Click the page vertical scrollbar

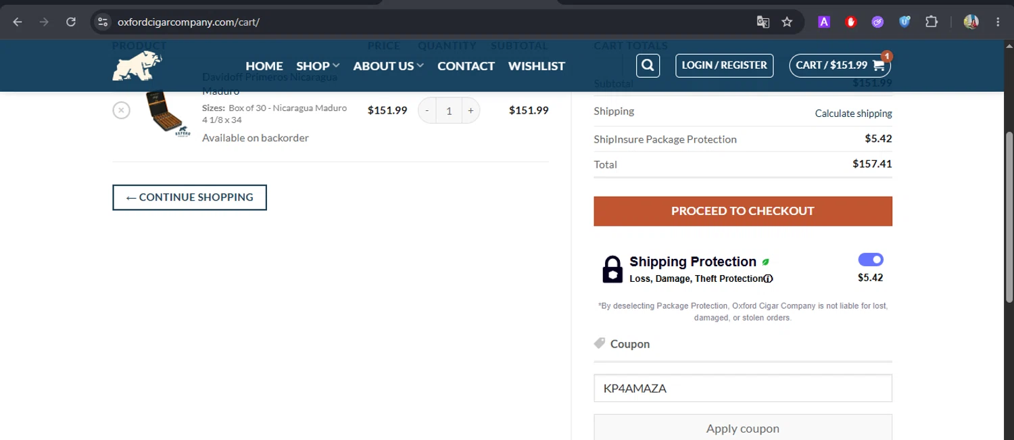1009,216
